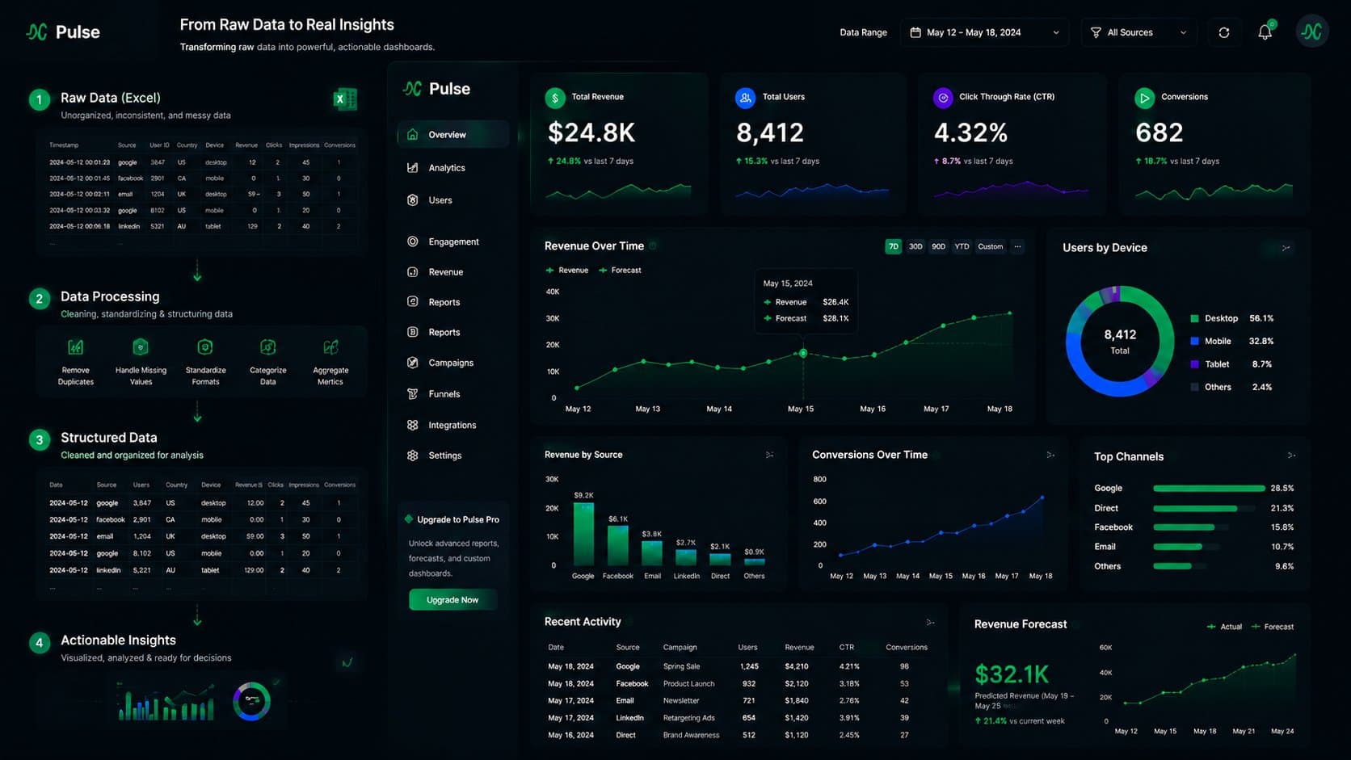Expand the Top Channels card

click(x=1291, y=456)
